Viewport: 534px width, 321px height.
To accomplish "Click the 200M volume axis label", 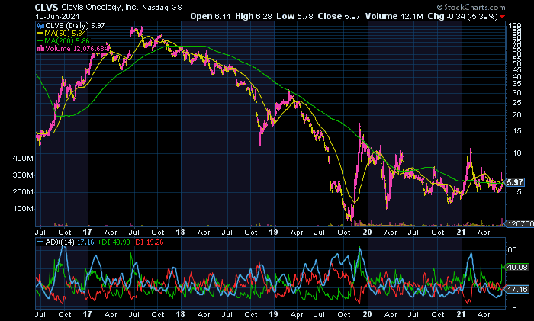I will [x=23, y=192].
